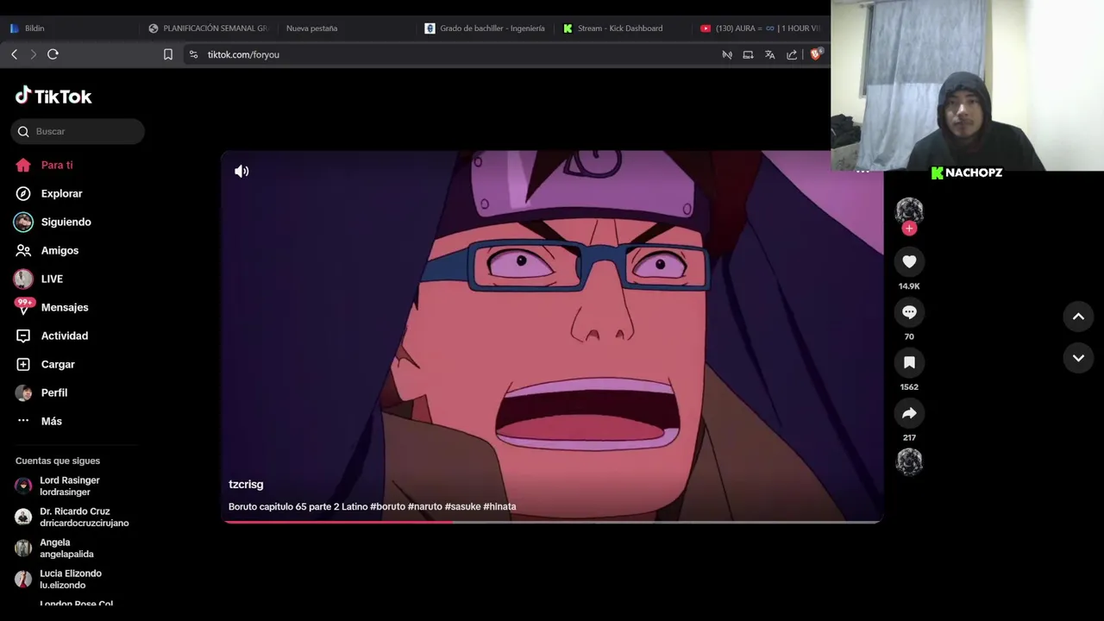Seek on the video progress bar
This screenshot has height=621, width=1104.
pyautogui.click(x=552, y=522)
